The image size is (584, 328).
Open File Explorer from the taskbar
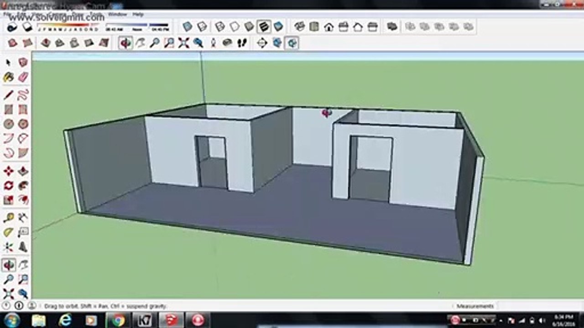click(x=38, y=320)
